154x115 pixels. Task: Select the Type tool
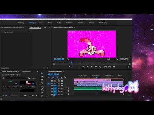tap(42, 96)
